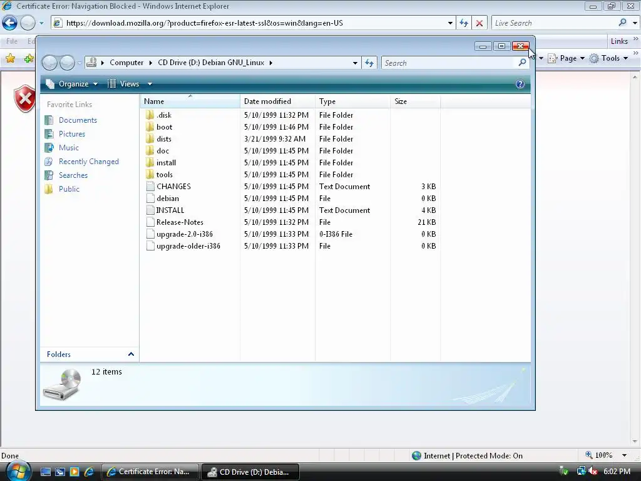Open Pictures in Favorite Links
Viewport: 641px width, 481px height.
(x=71, y=134)
